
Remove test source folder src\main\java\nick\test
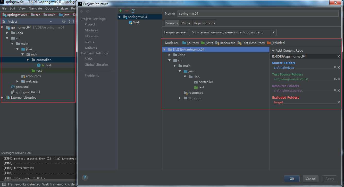(339, 79)
